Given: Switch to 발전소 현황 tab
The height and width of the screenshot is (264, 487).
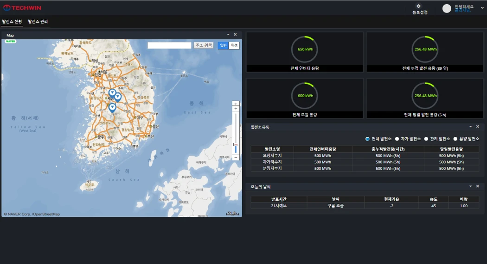Looking at the screenshot, I should coord(12,21).
